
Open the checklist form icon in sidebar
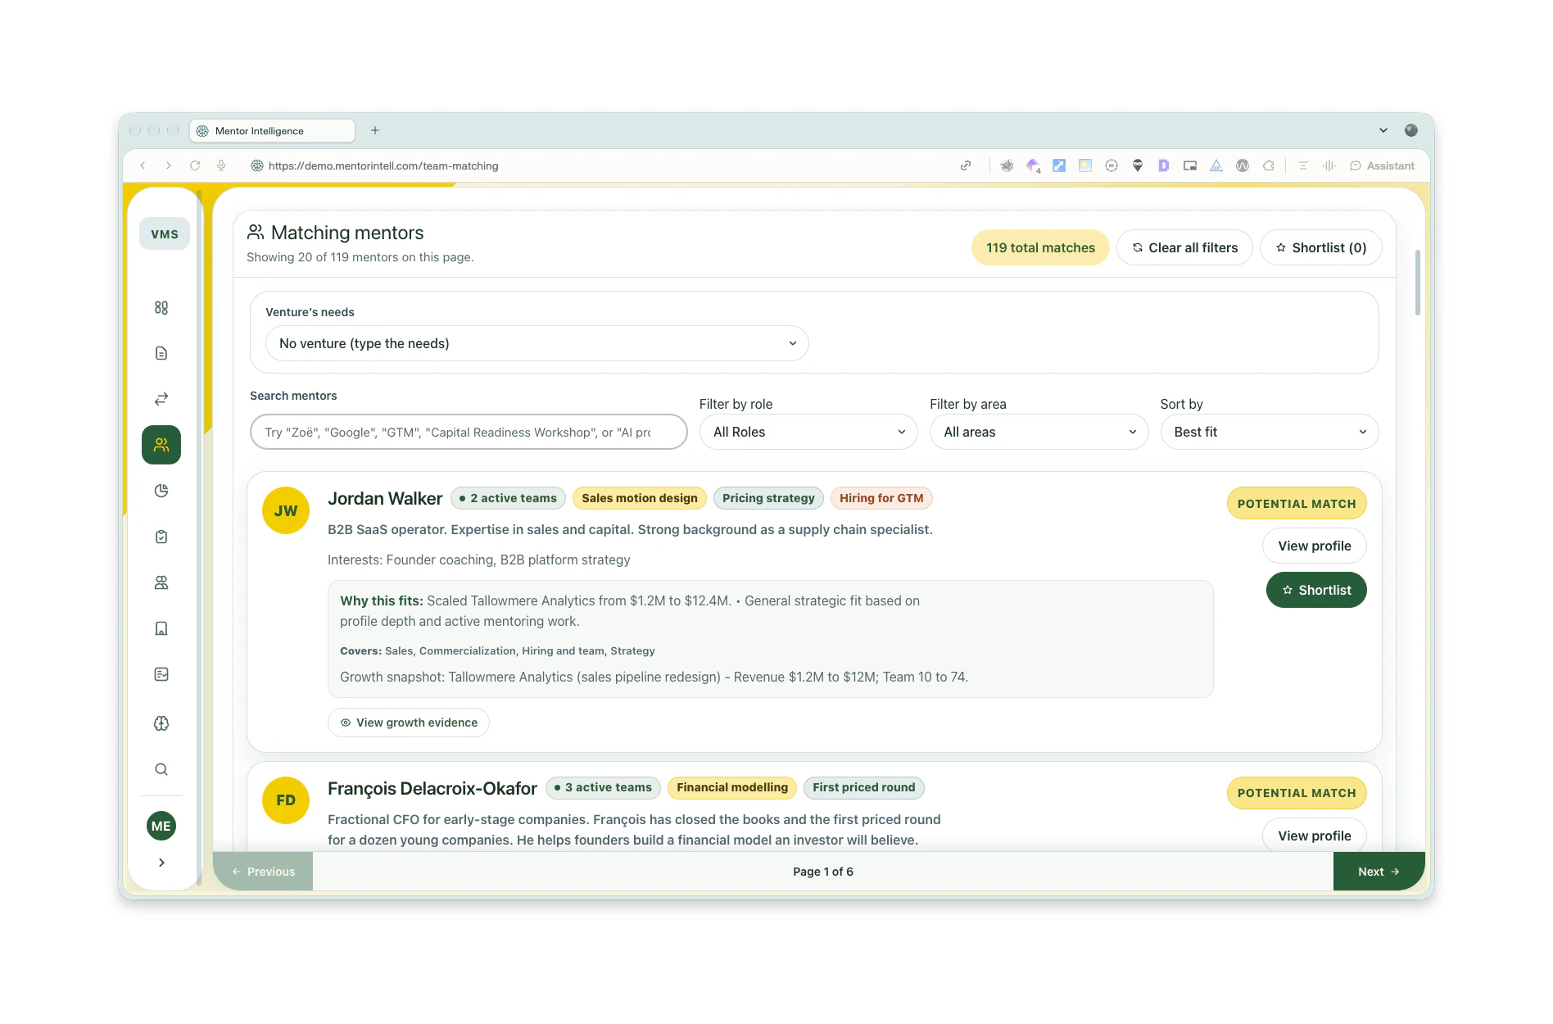[161, 674]
